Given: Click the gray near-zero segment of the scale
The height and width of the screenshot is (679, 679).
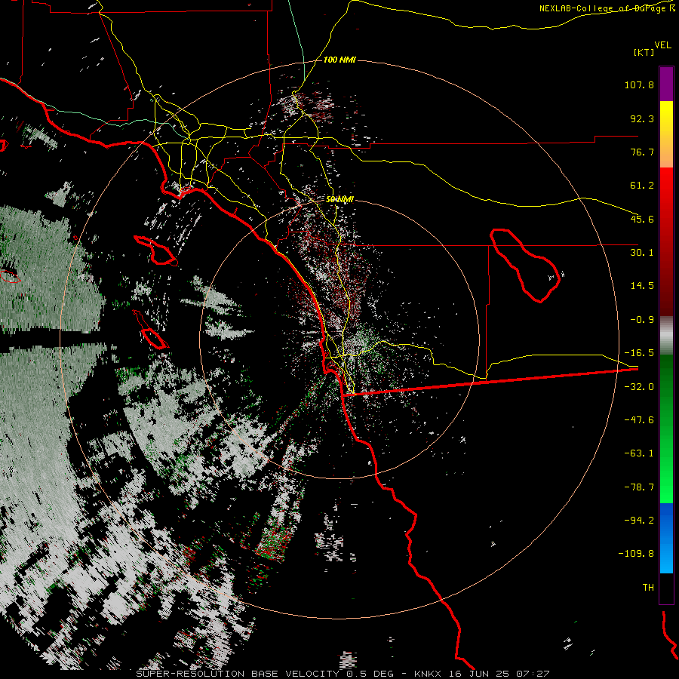Looking at the screenshot, I should point(666,336).
